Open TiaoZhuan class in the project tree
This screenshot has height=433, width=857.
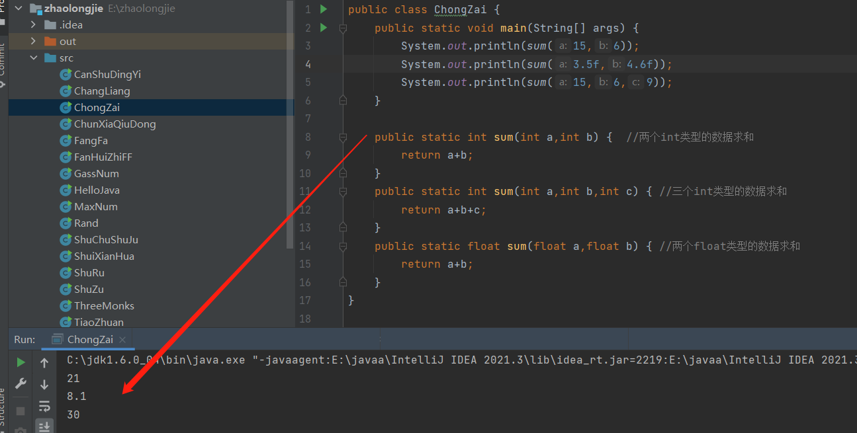point(99,323)
